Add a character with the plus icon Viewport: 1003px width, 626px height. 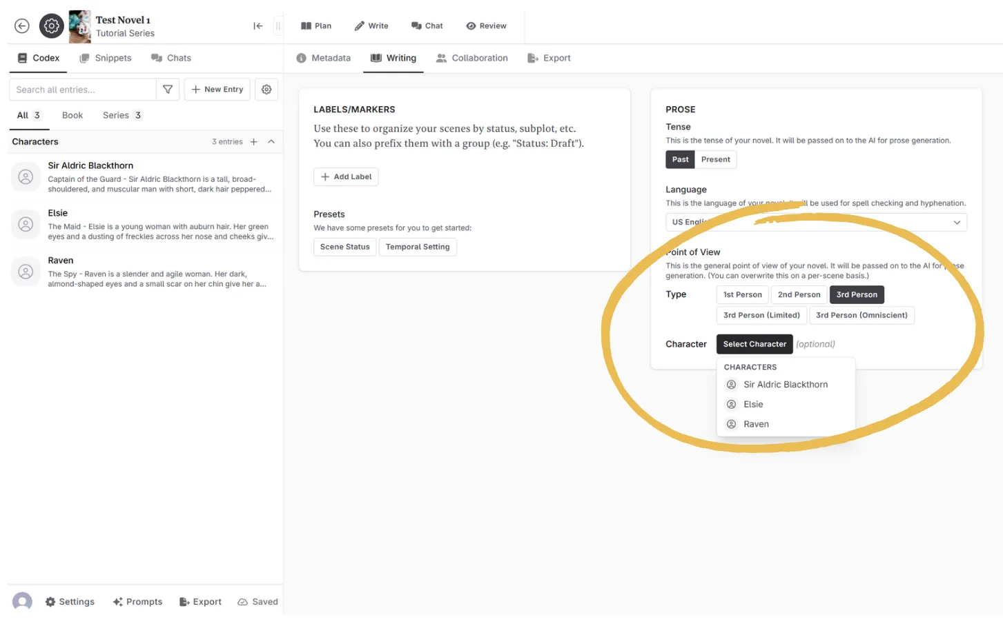(254, 142)
